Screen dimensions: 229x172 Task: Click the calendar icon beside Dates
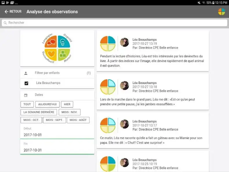[x=26, y=95]
